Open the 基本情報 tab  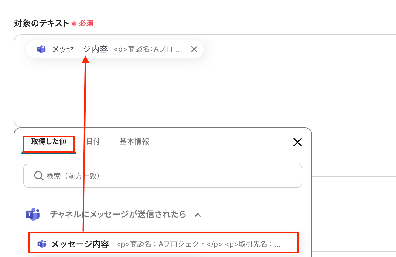pyautogui.click(x=134, y=142)
